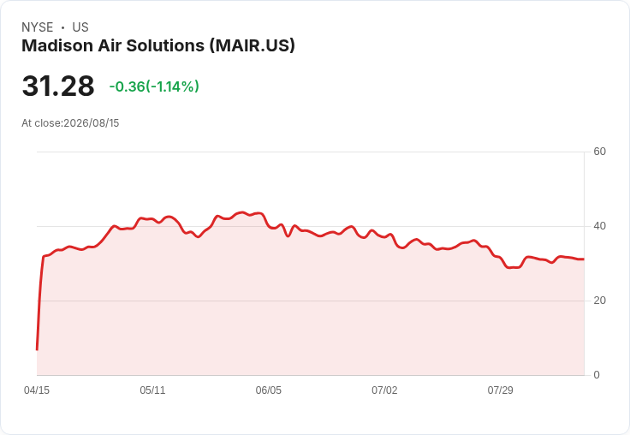The height and width of the screenshot is (435, 630).
Task: Click the price line dip after 07/29
Action: click(514, 267)
